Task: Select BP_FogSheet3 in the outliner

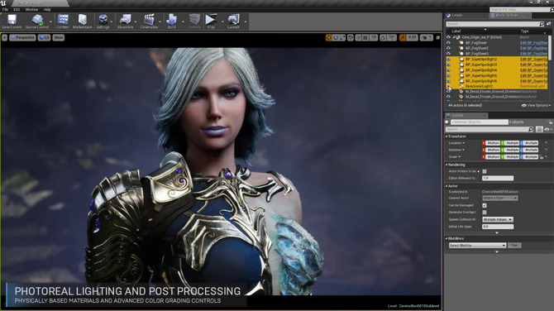Action: pos(477,54)
